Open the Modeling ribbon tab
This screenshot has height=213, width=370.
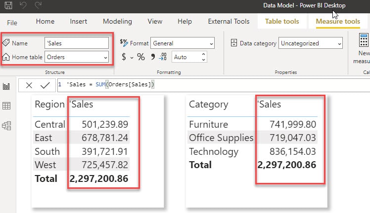click(117, 21)
